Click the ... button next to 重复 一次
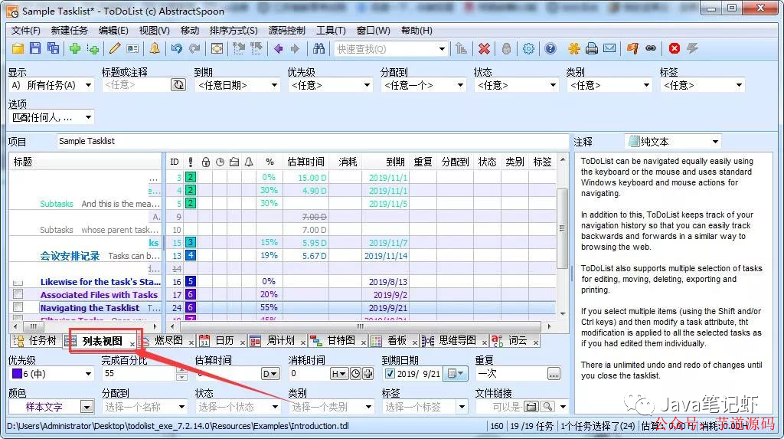Image resolution: width=784 pixels, height=439 pixels. coord(553,373)
